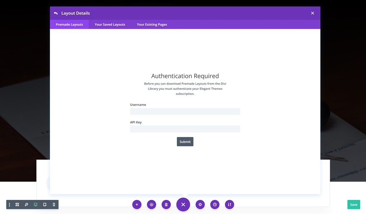Click portability import export arrows icon

pos(230,205)
